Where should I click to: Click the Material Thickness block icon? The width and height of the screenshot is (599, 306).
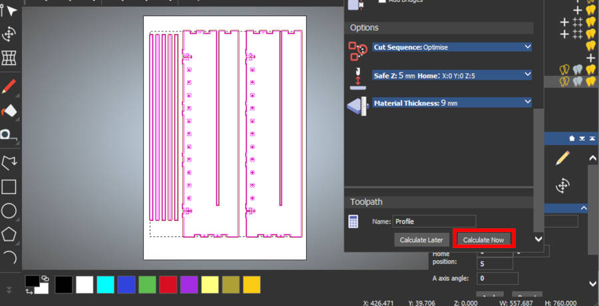click(357, 106)
